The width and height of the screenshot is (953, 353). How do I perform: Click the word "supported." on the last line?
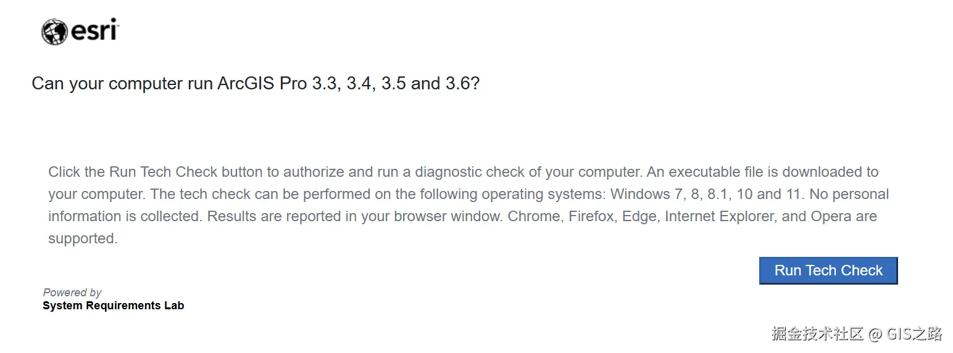pyautogui.click(x=83, y=238)
